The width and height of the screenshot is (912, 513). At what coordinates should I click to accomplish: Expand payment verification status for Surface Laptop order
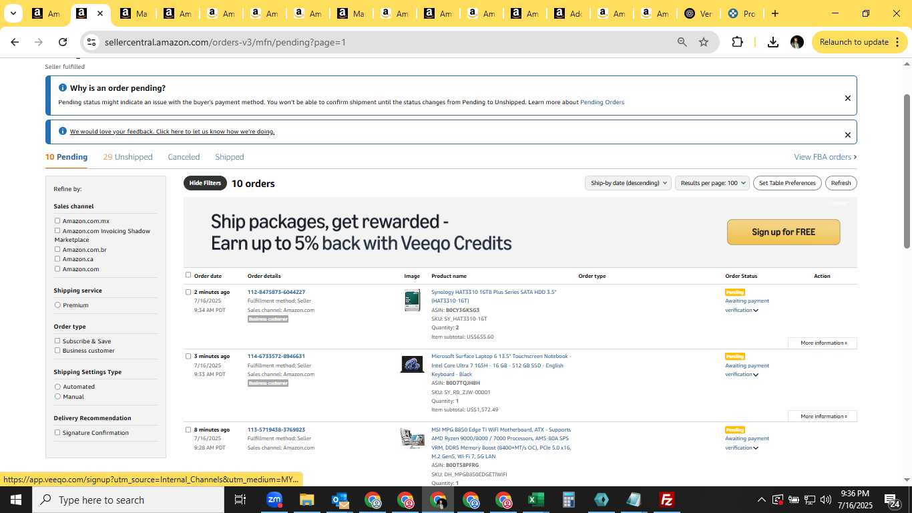[756, 375]
